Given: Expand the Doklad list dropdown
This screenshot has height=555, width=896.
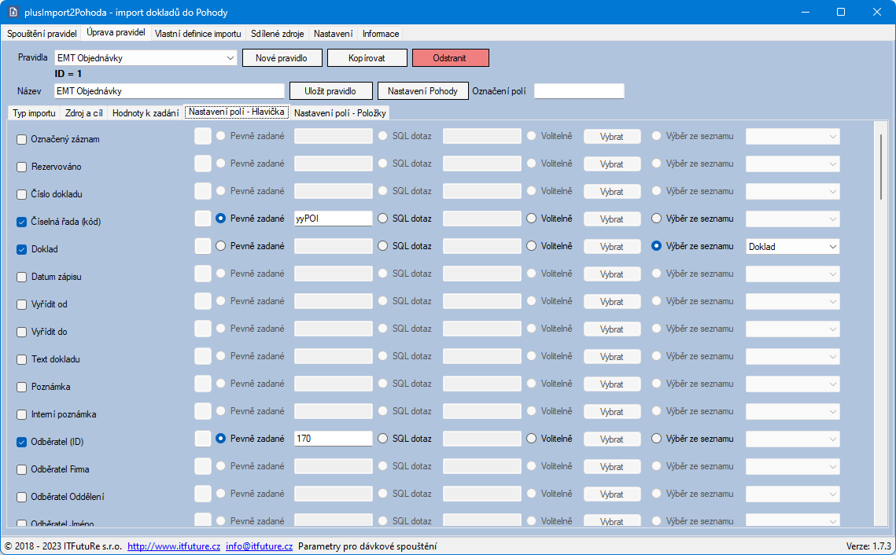Looking at the screenshot, I should coord(793,247).
